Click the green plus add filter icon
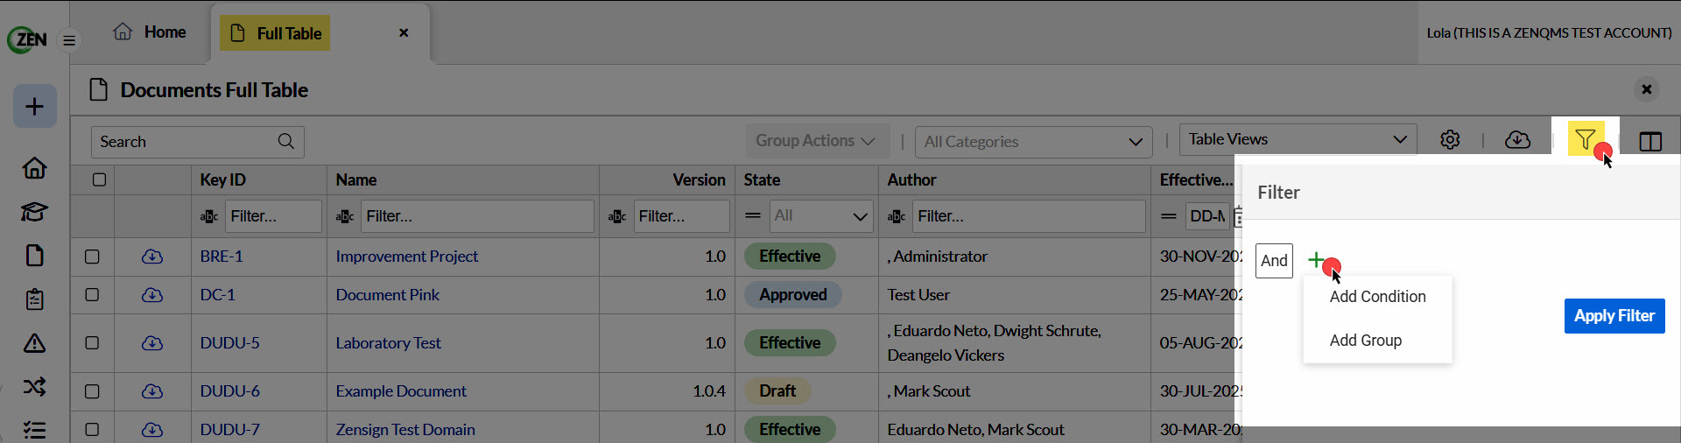Image resolution: width=1681 pixels, height=443 pixels. (1315, 259)
